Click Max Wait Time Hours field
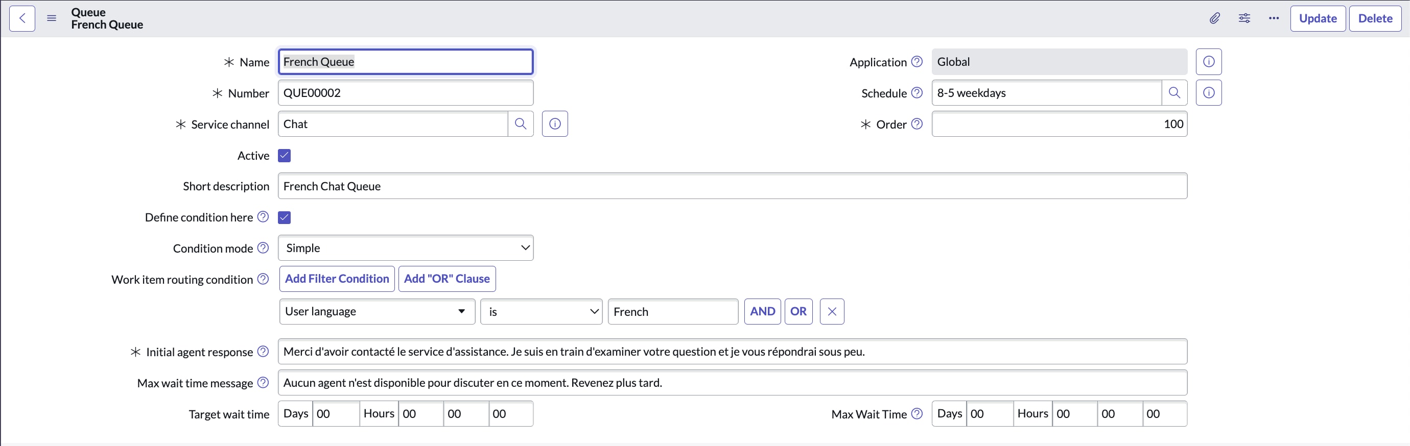The height and width of the screenshot is (446, 1410). (1074, 414)
